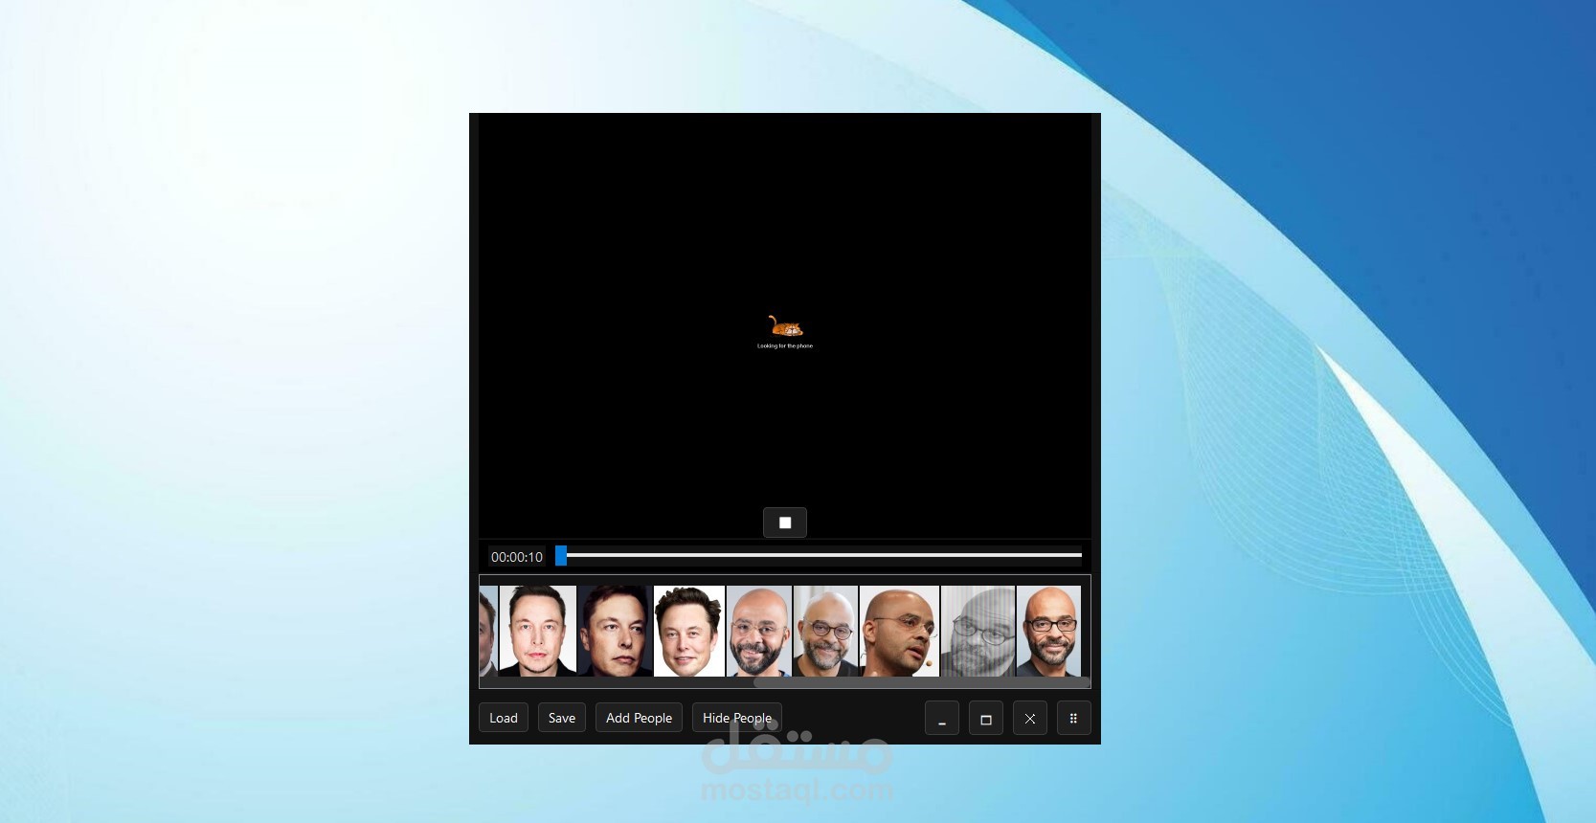Select the last face thumbnail in the strip
This screenshot has width=1596, height=823.
(x=1048, y=632)
